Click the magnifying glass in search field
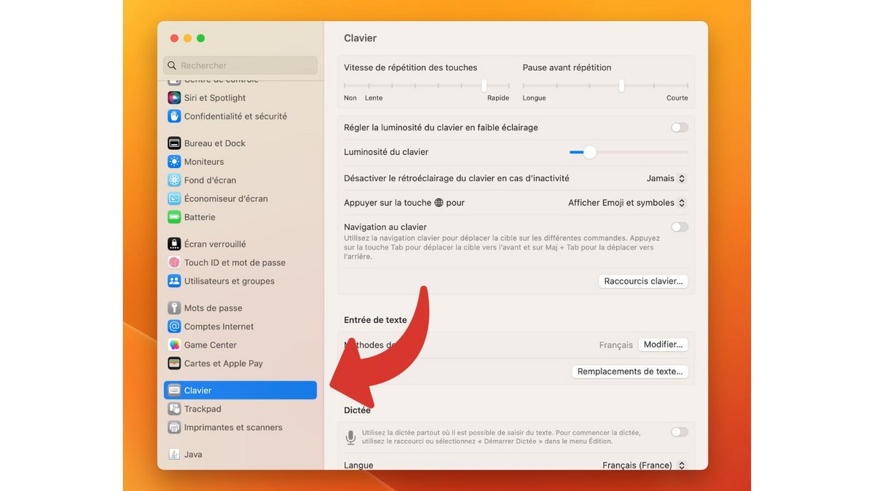This screenshot has height=491, width=874. coord(173,65)
